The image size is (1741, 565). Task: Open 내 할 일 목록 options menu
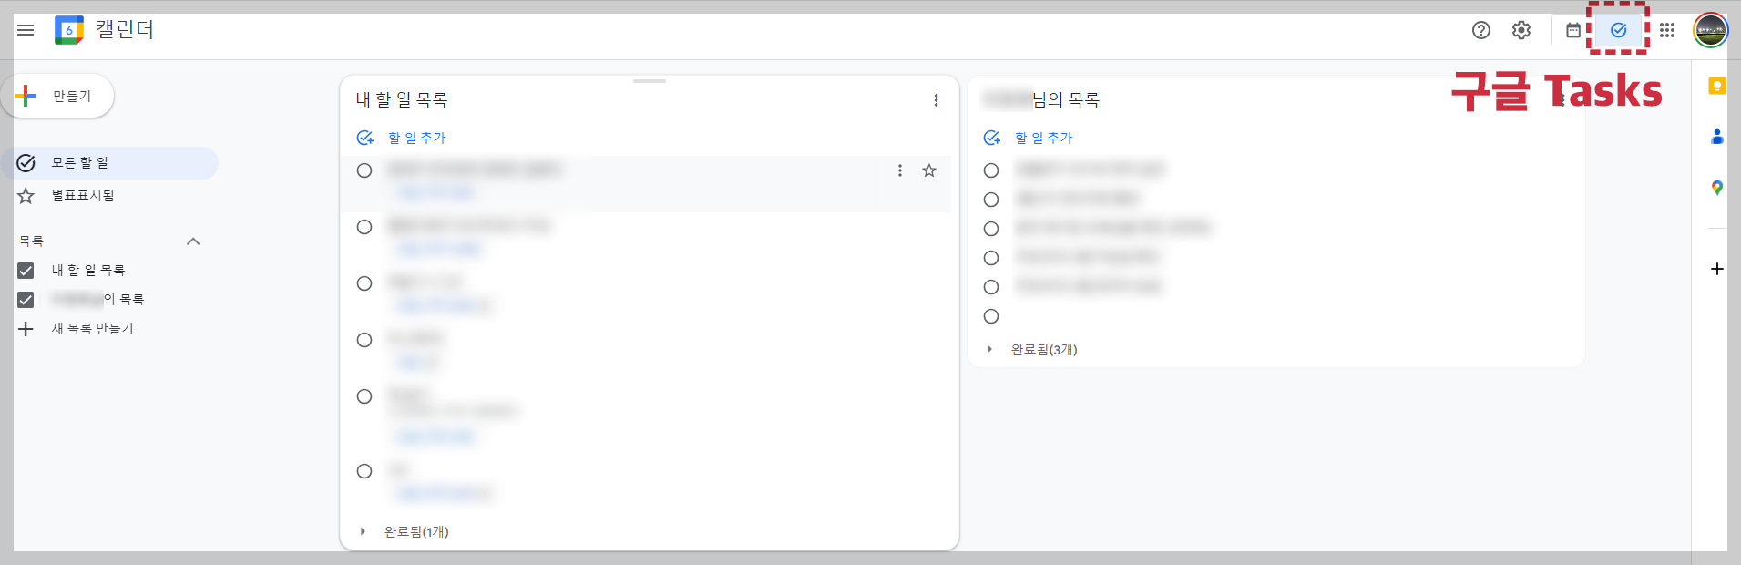[x=936, y=100]
